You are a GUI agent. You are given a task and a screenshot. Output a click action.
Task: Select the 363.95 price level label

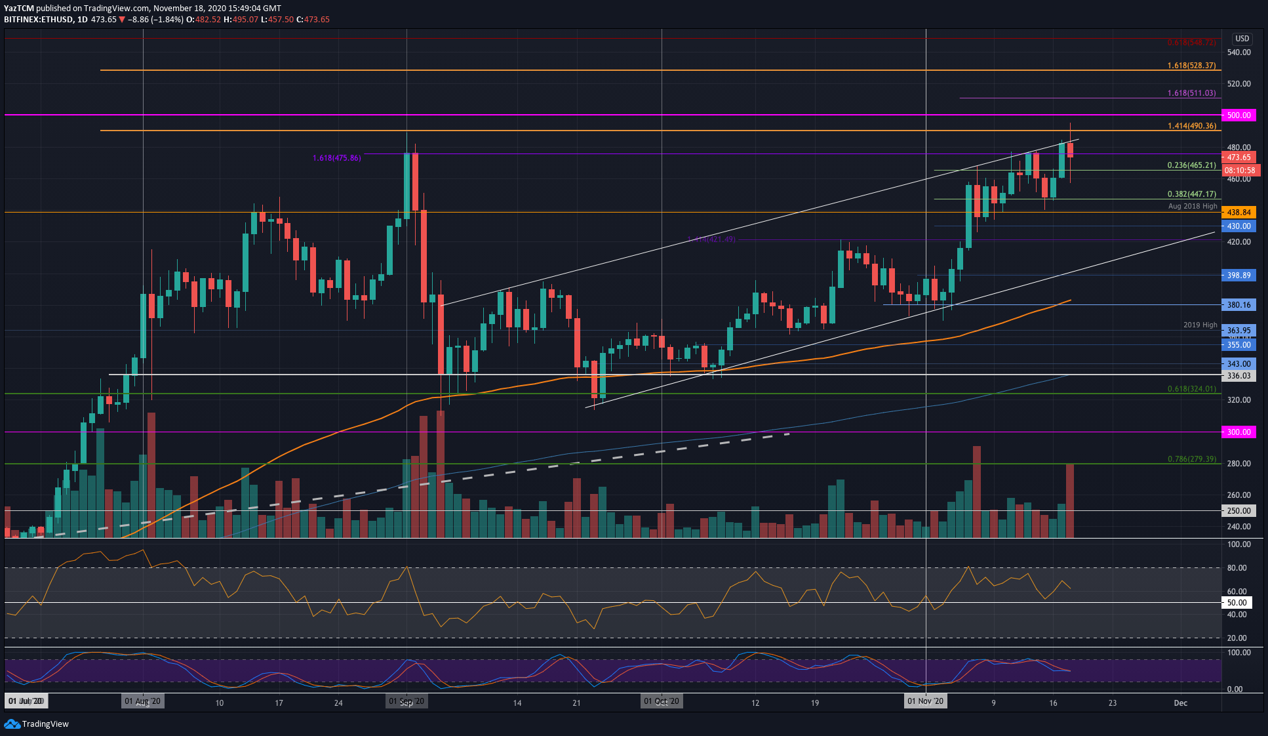[1239, 331]
